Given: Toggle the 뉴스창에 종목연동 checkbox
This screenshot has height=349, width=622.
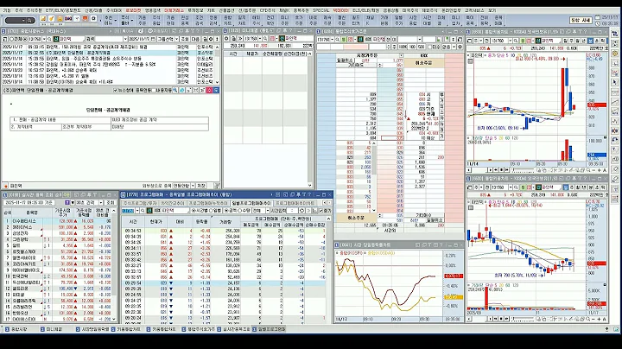Looking at the screenshot, I should click(x=116, y=90).
